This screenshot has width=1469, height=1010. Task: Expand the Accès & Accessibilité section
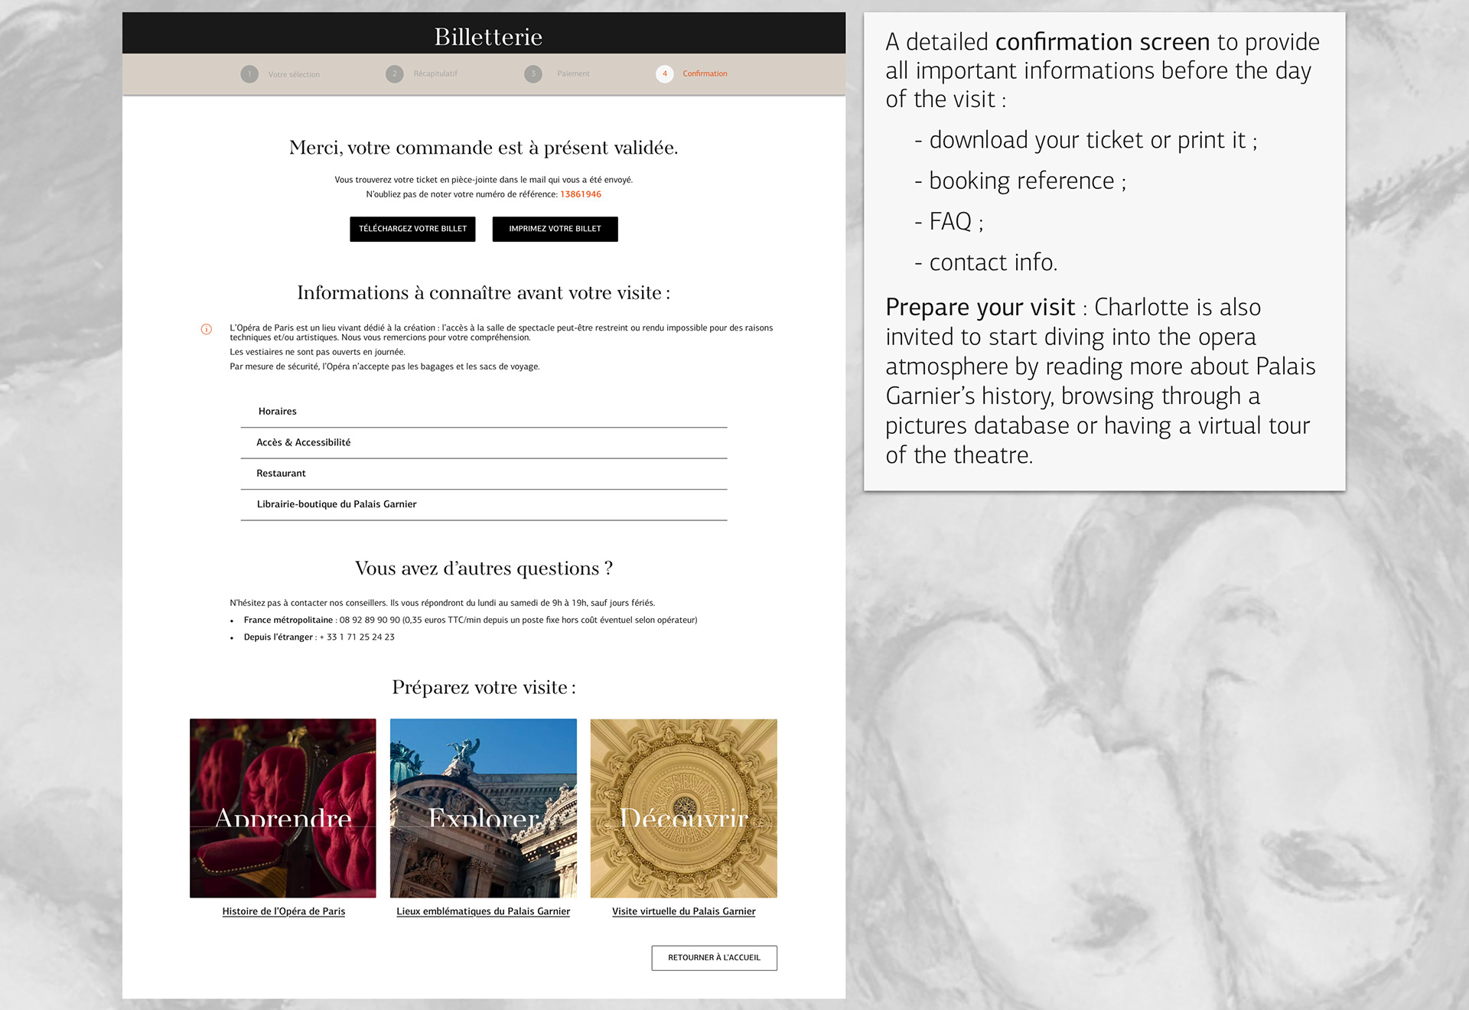click(x=484, y=443)
